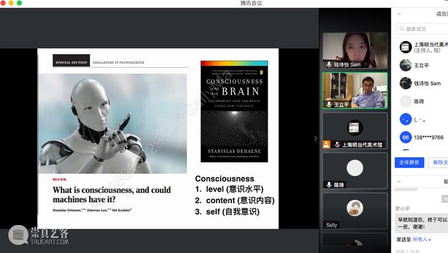The width and height of the screenshot is (448, 253).
Task: Click Consciousness and the Brain book cover
Action: [x=234, y=111]
